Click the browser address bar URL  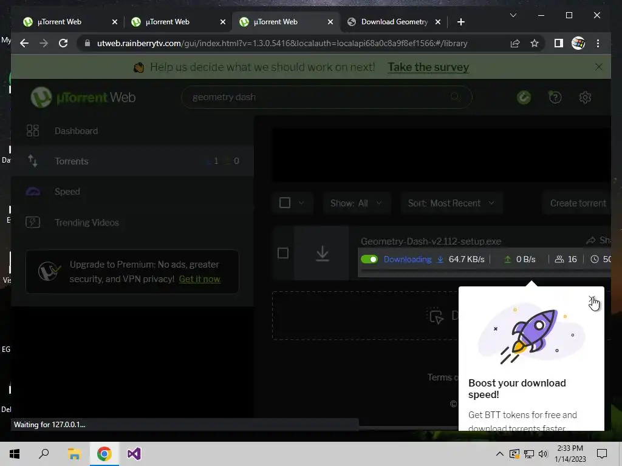282,43
